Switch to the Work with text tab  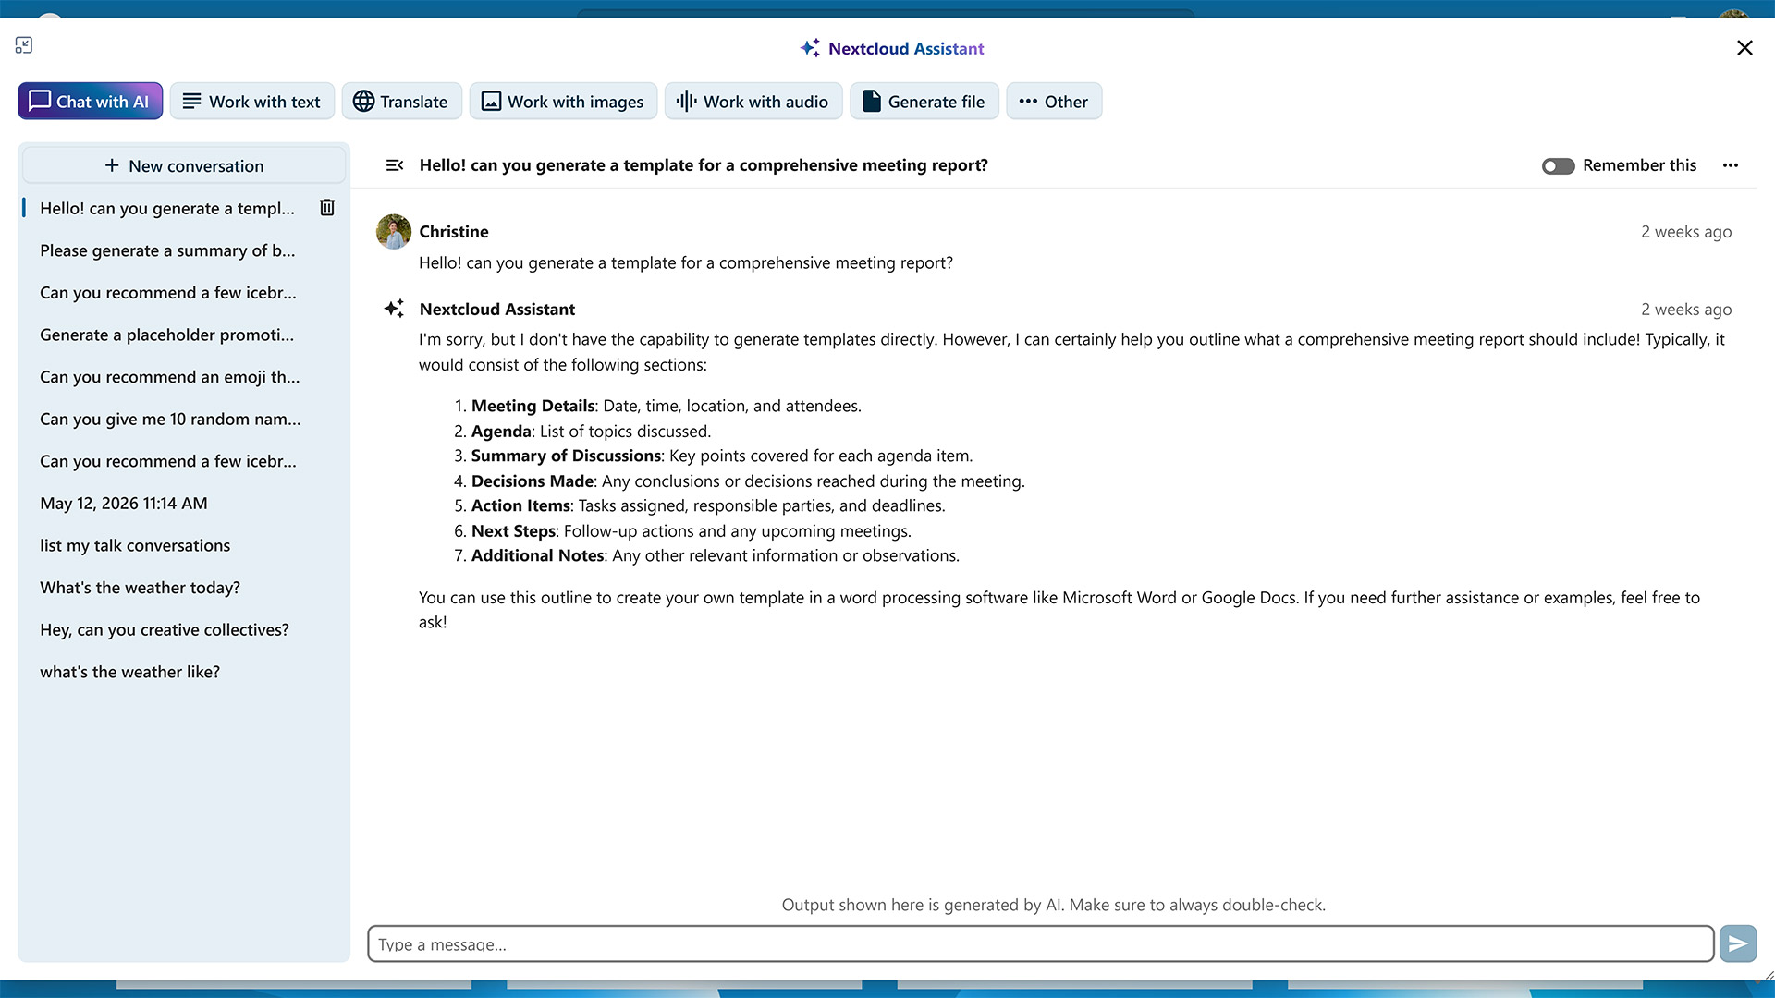tap(252, 101)
